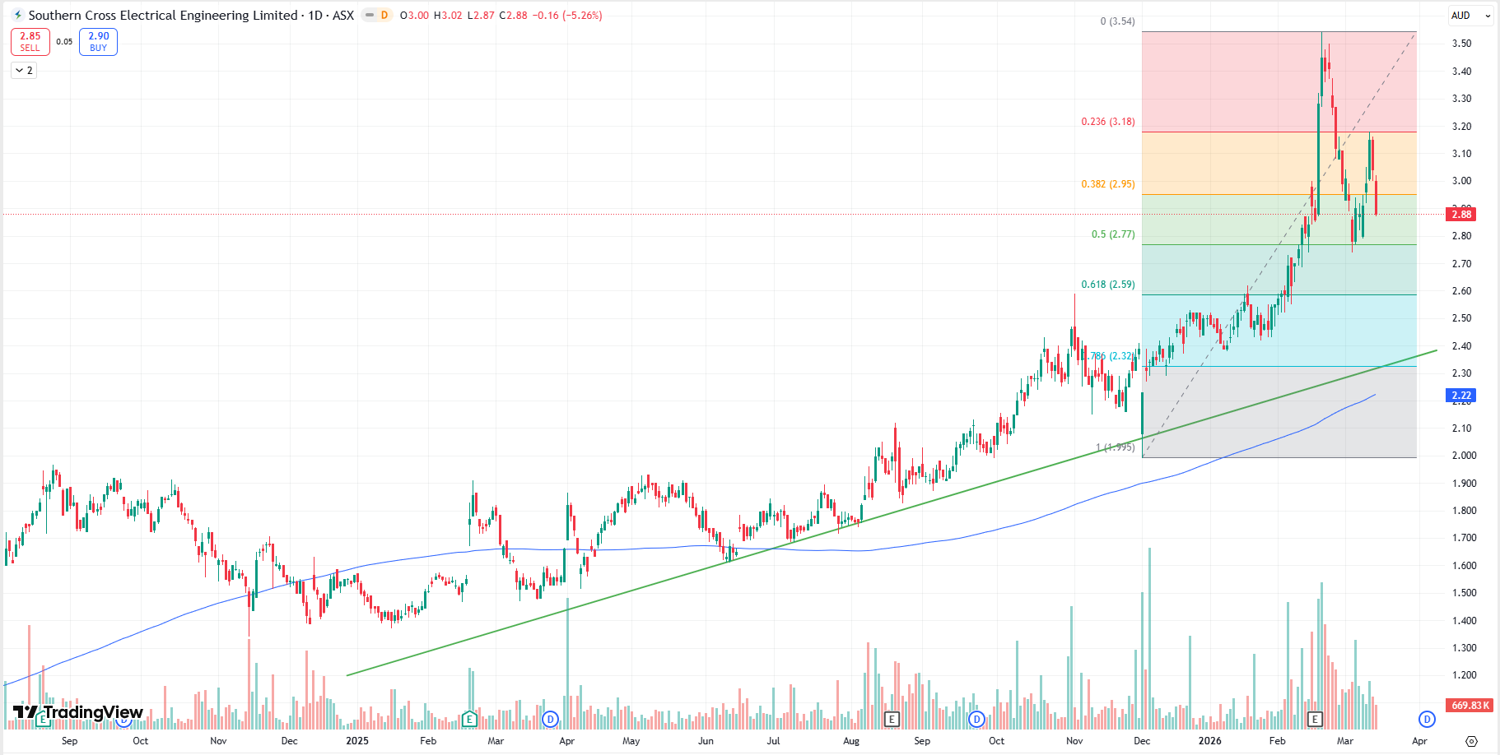Expand the collapsed indicators legend showing 2
Viewport: 1500px width, 755px height.
coord(24,71)
